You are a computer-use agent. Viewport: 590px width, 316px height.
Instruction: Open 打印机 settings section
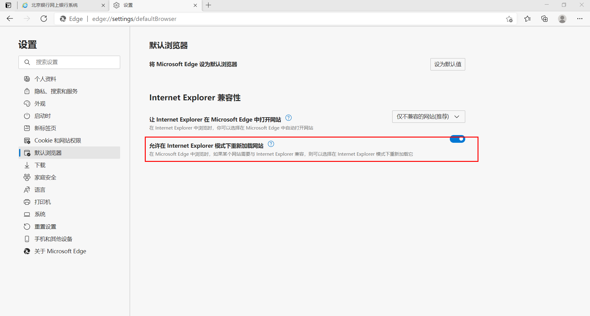[x=69, y=202]
